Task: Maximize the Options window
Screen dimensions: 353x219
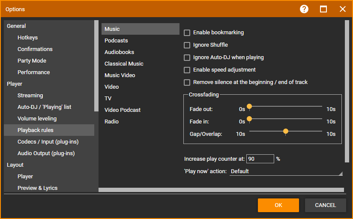Action: [323, 9]
